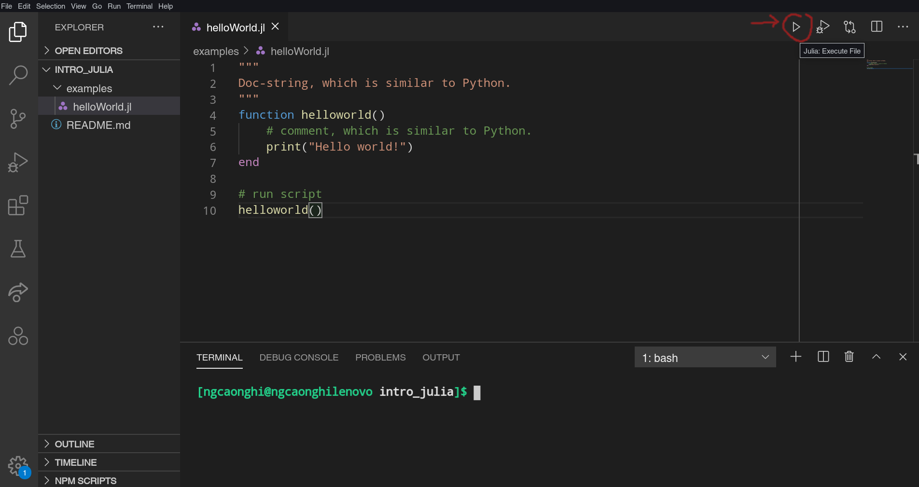Click the doc-string text on line 2
The image size is (919, 487).
tap(374, 83)
